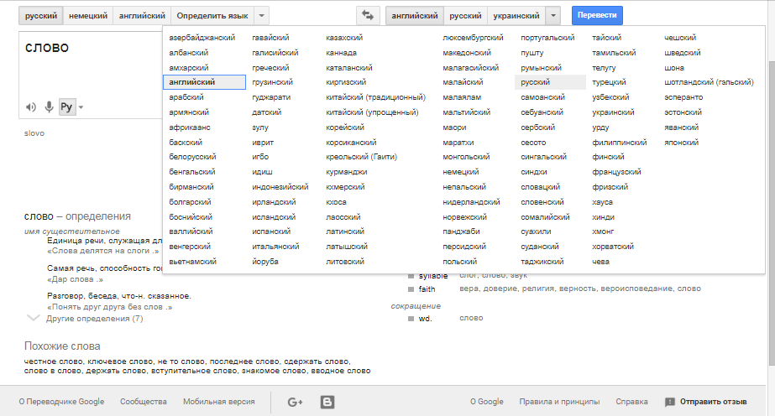The height and width of the screenshot is (416, 775).
Task: Choose highlighted русский in language list
Action: (550, 82)
